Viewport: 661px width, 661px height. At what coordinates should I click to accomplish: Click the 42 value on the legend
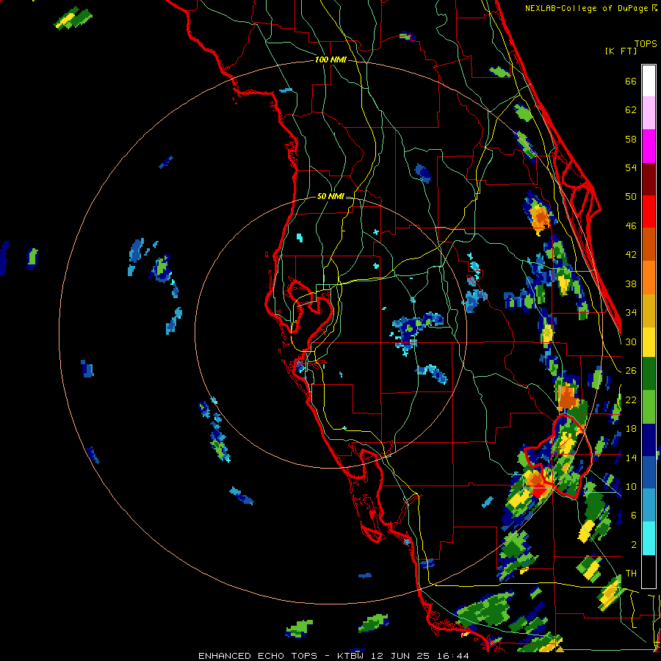[x=631, y=255]
